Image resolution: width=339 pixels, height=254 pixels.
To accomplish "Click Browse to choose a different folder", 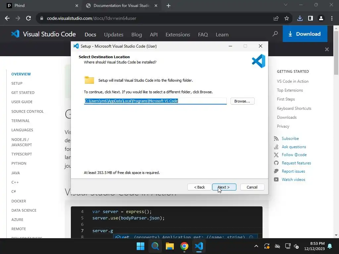I will 242,101.
